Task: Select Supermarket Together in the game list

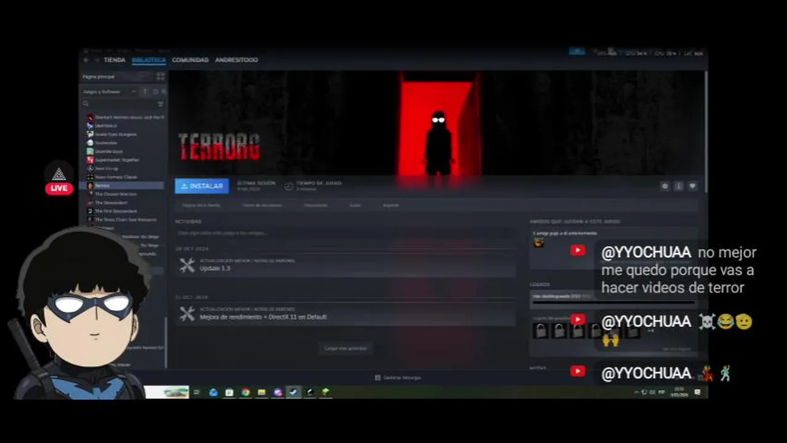Action: point(117,160)
